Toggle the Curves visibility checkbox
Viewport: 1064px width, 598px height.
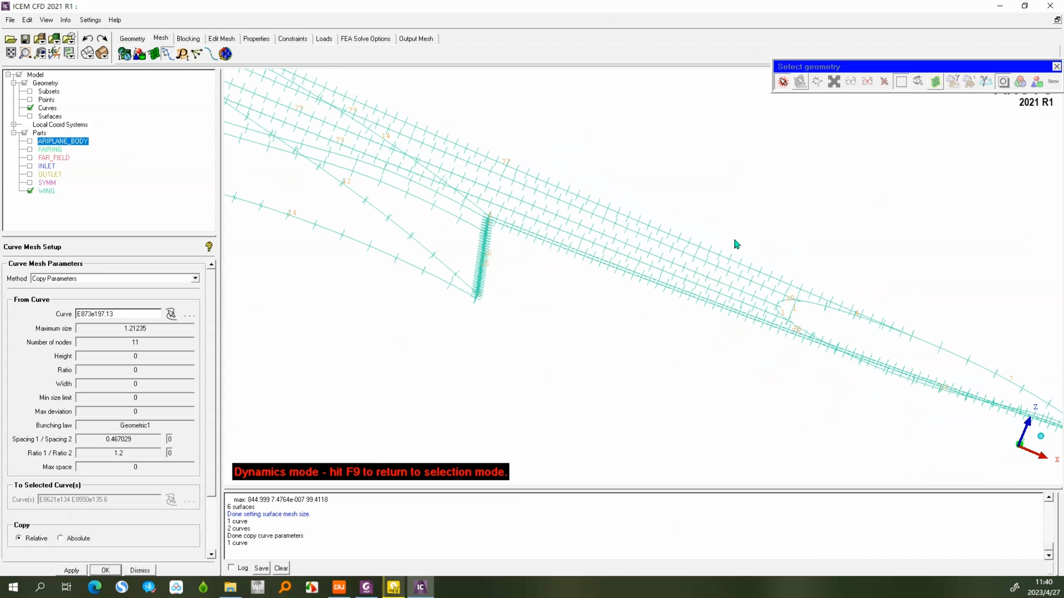pos(30,108)
